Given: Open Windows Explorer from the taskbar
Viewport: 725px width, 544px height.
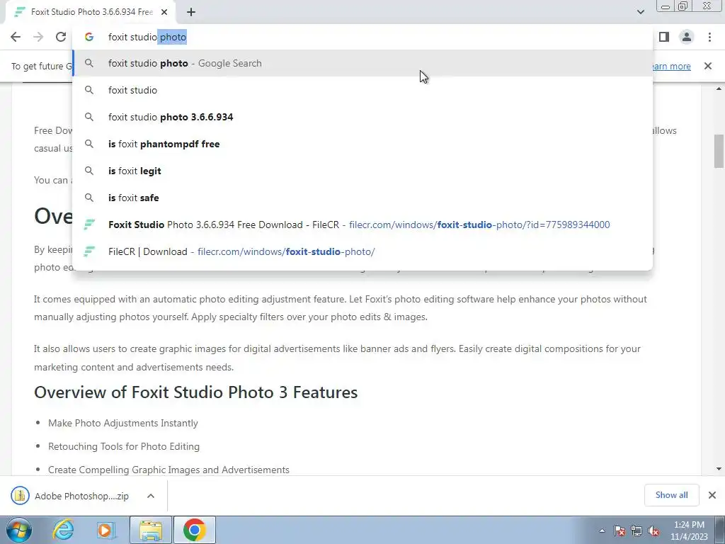Looking at the screenshot, I should [x=151, y=530].
